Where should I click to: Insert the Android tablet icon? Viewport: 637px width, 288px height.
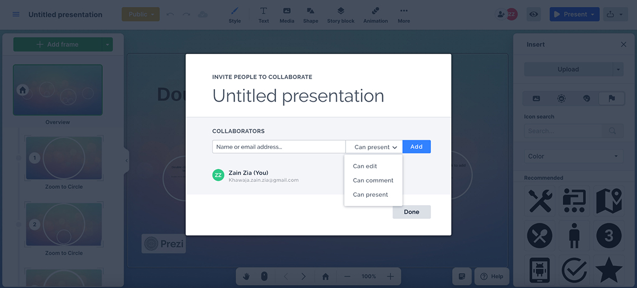tap(540, 270)
